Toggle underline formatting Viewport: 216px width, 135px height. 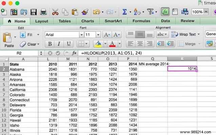[x=68, y=44]
